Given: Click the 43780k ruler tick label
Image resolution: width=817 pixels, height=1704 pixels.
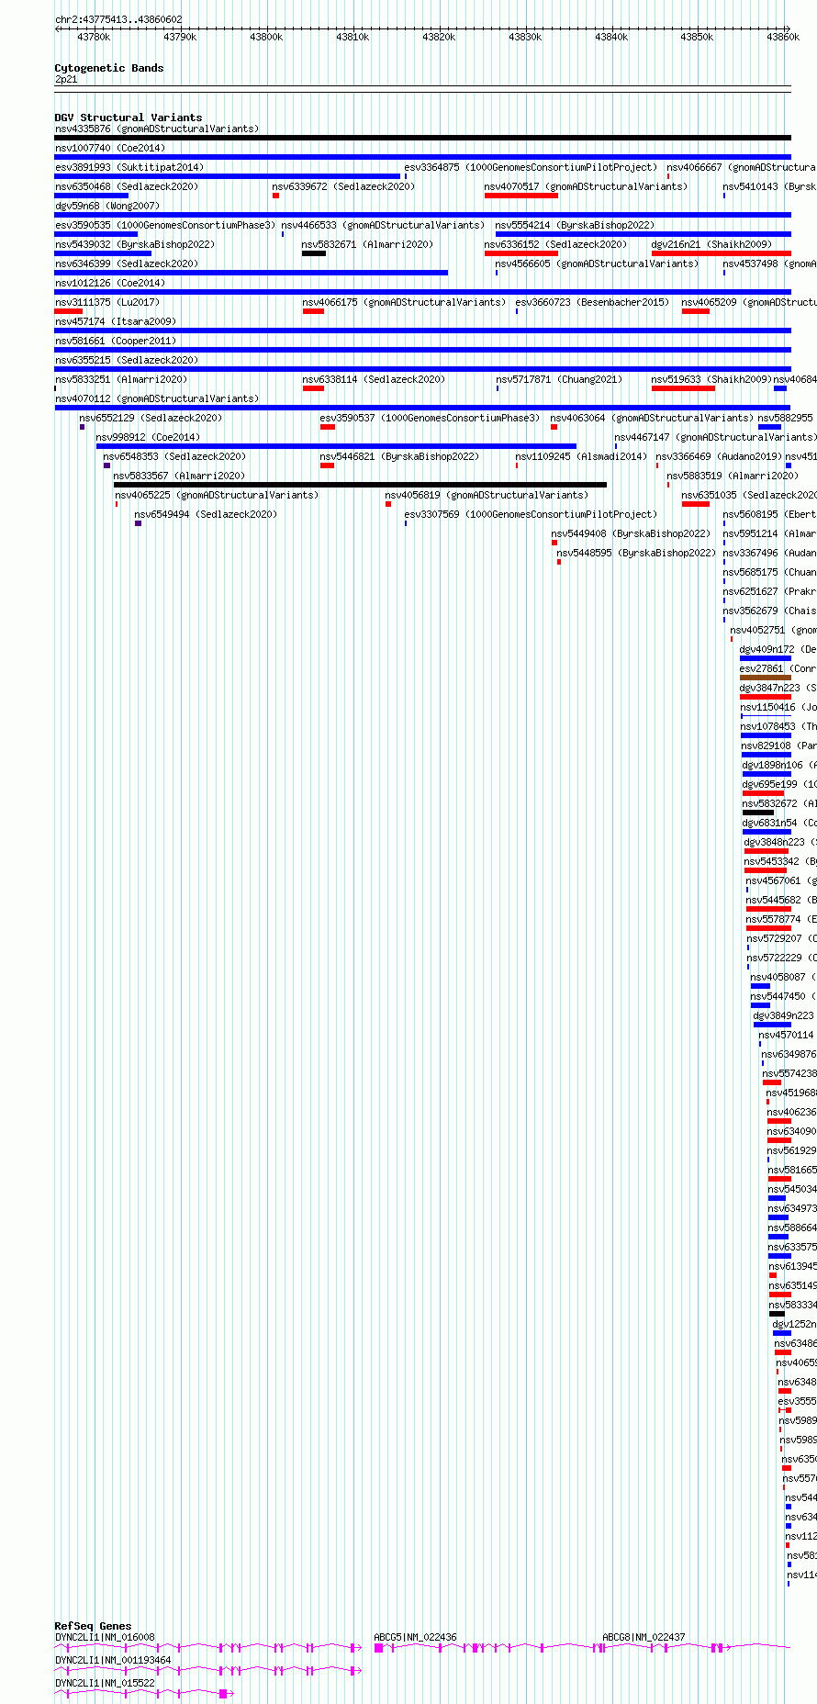Looking at the screenshot, I should [x=94, y=37].
